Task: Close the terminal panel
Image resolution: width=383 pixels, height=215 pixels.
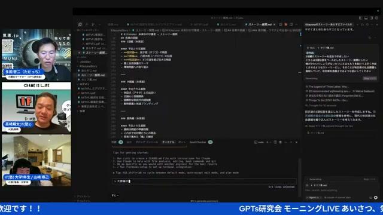Action: click(x=297, y=142)
